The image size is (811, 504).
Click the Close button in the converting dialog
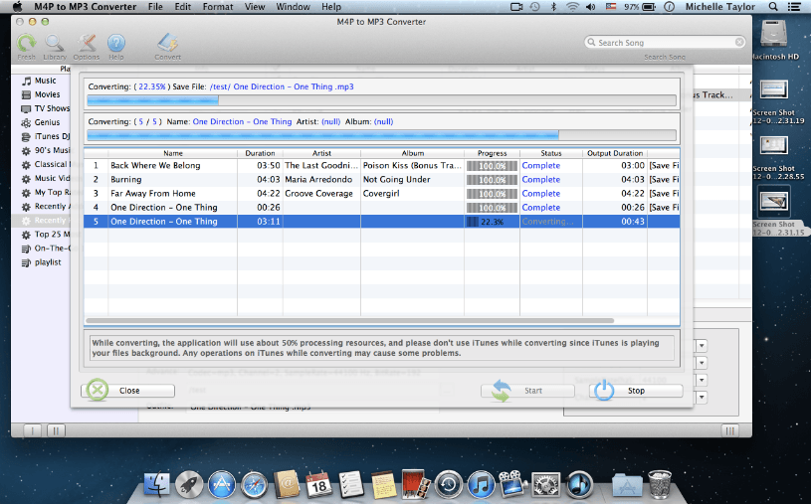(x=128, y=391)
